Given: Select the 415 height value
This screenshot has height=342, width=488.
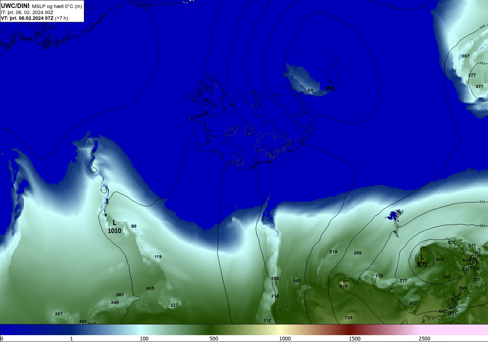Looking at the screenshot, I should 150,288.
